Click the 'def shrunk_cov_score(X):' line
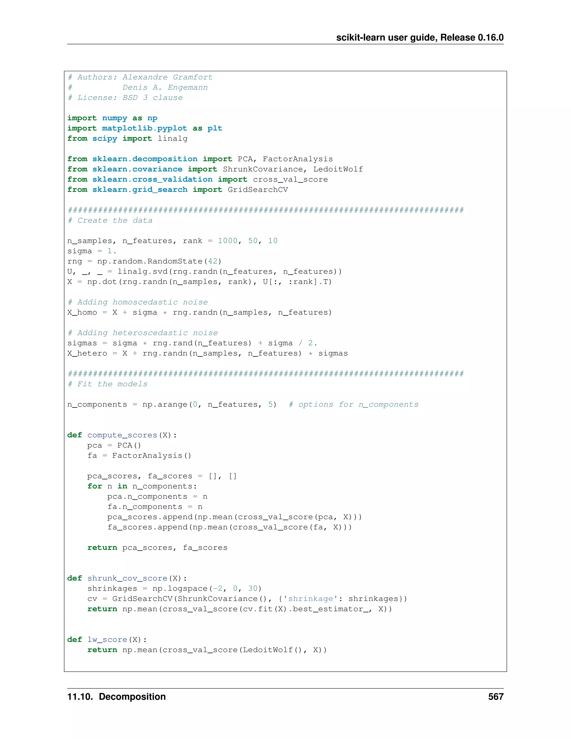Image resolution: width=571 pixels, height=739 pixels. click(x=127, y=578)
